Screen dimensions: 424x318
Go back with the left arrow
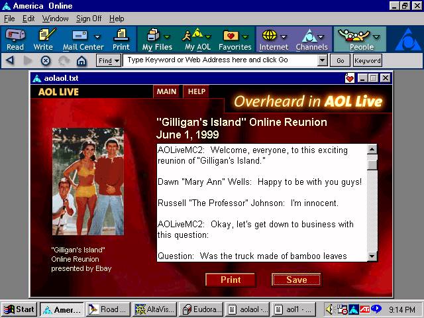10,60
